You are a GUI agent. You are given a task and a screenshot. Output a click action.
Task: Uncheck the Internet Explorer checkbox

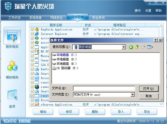32,34
